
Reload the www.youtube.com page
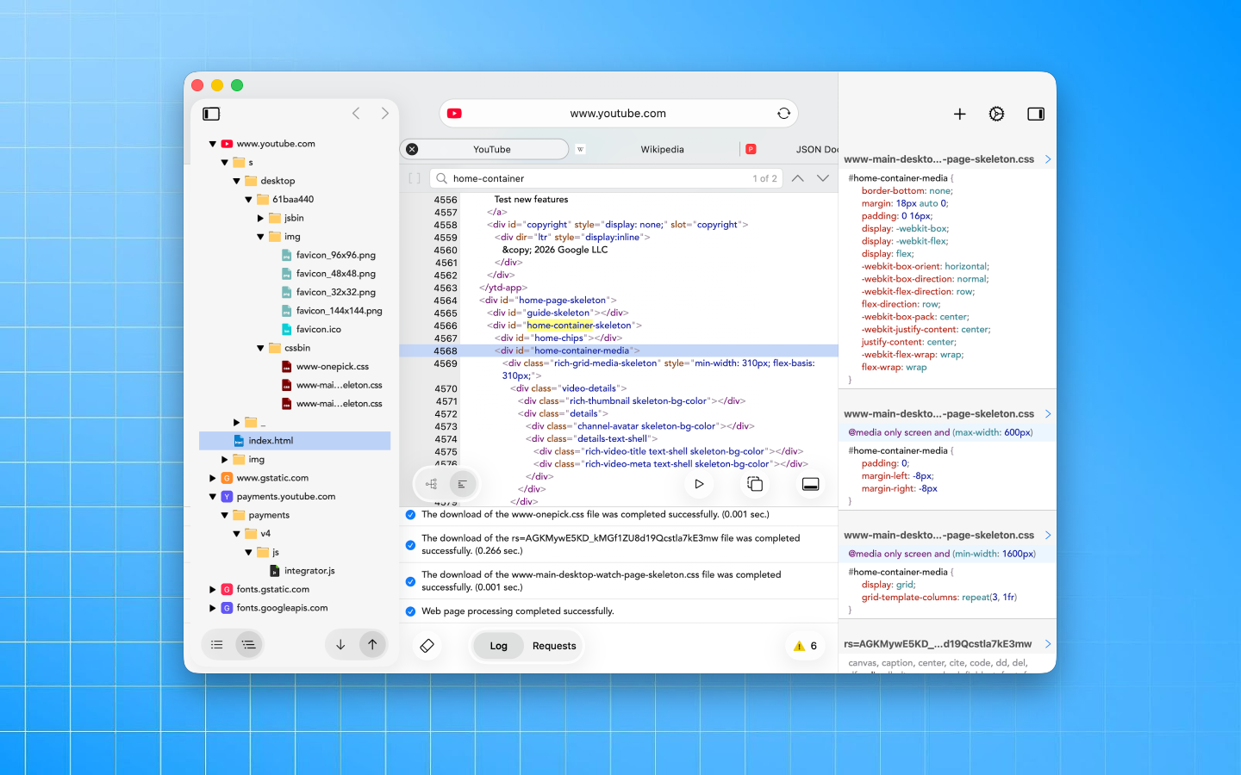783,114
